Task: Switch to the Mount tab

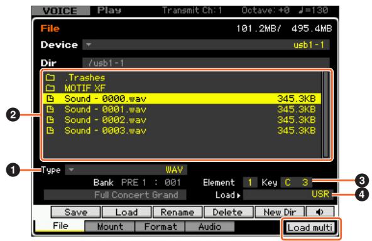Action: tap(110, 227)
